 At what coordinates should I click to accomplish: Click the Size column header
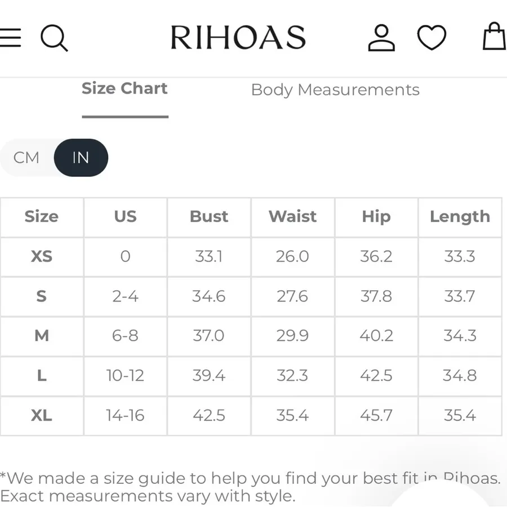tap(42, 217)
